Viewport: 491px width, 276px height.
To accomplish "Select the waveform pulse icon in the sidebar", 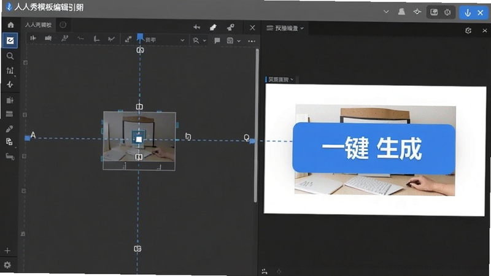I will (10, 85).
